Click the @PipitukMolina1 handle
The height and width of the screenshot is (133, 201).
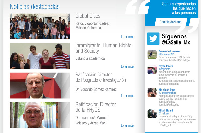[167, 93]
